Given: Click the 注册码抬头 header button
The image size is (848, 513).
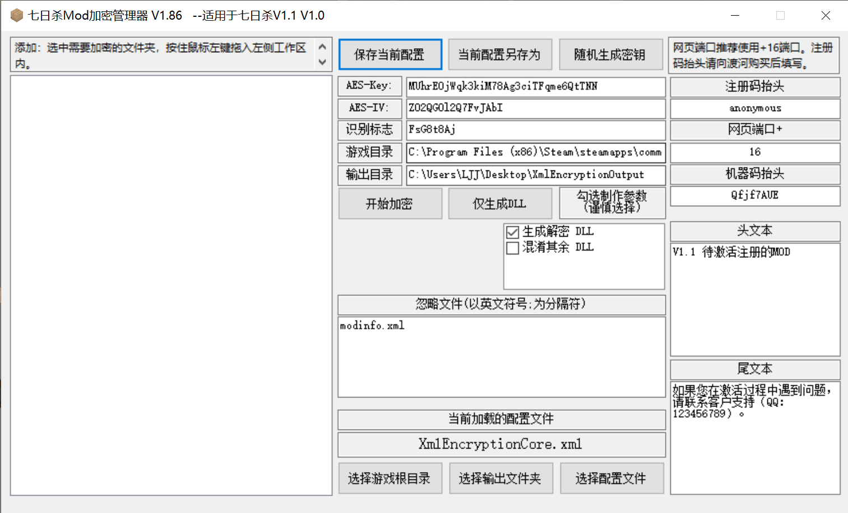Looking at the screenshot, I should 755,86.
